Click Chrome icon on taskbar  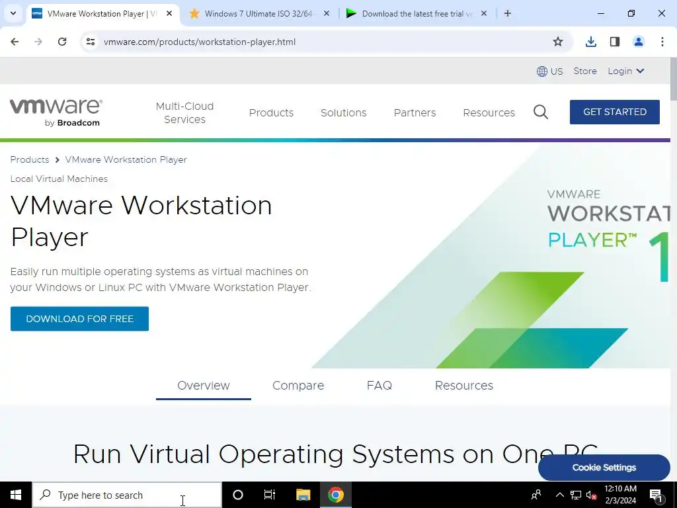(335, 495)
